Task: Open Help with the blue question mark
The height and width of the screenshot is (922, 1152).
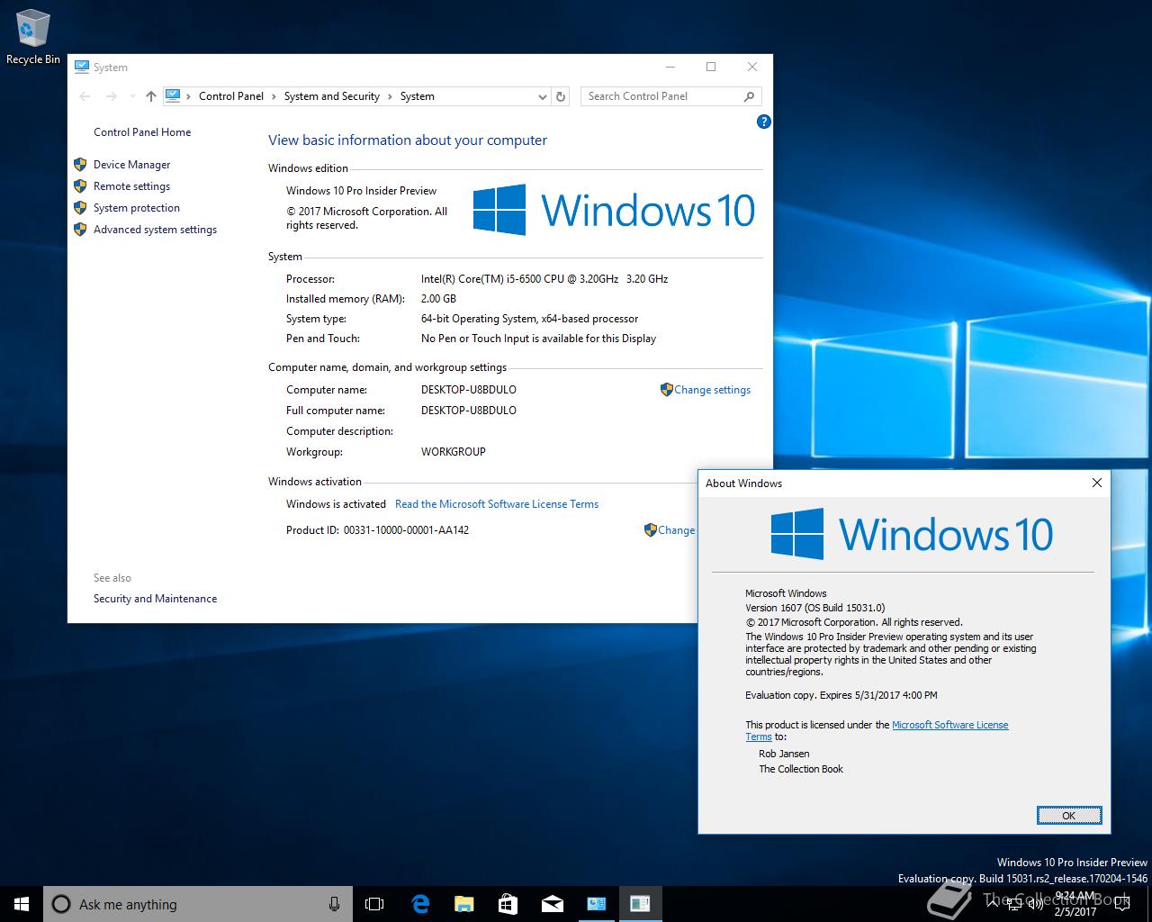Action: point(764,122)
